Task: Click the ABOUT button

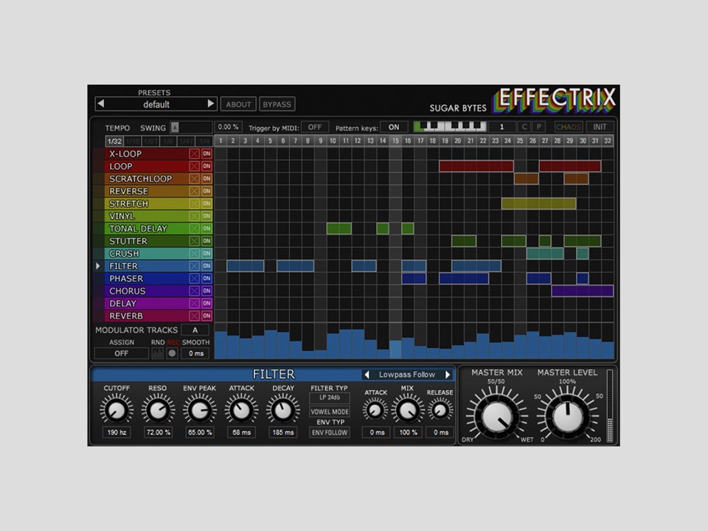Action: 238,104
